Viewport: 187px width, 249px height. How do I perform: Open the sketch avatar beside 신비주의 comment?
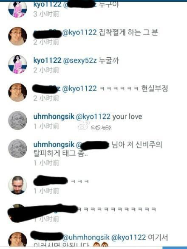pyautogui.click(x=17, y=148)
